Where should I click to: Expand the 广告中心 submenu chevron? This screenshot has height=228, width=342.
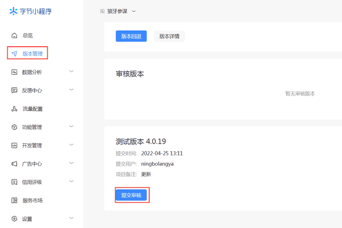click(72, 163)
